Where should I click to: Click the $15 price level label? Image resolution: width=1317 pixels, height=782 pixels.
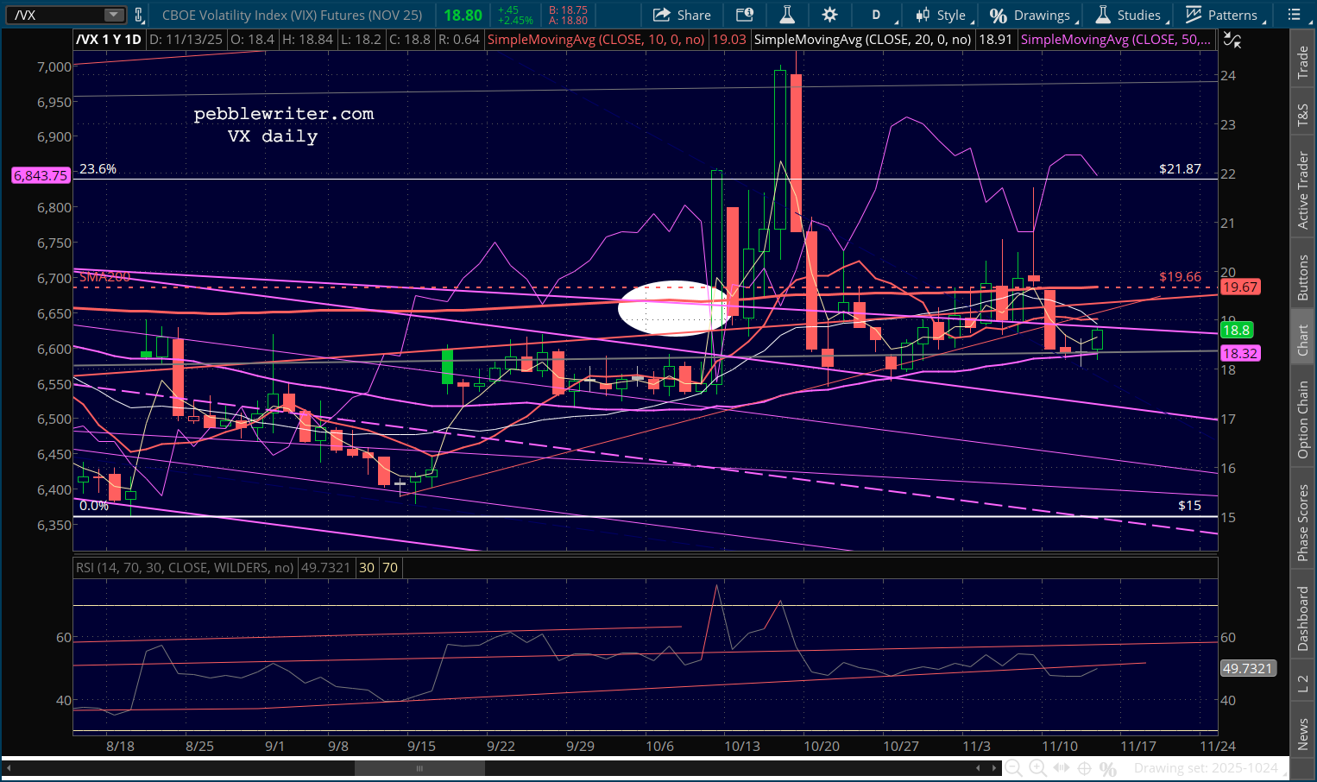(x=1189, y=506)
